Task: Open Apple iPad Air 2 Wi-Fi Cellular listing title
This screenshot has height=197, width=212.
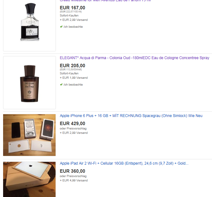Action: point(124,163)
